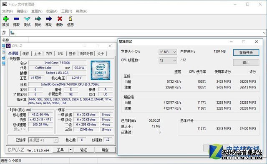This screenshot has width=267, height=164.
Task: Click the Add (添加) green plus icon
Action: point(5,19)
